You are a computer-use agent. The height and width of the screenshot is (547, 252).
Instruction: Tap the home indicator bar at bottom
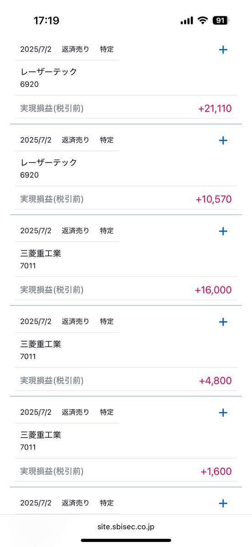click(126, 540)
